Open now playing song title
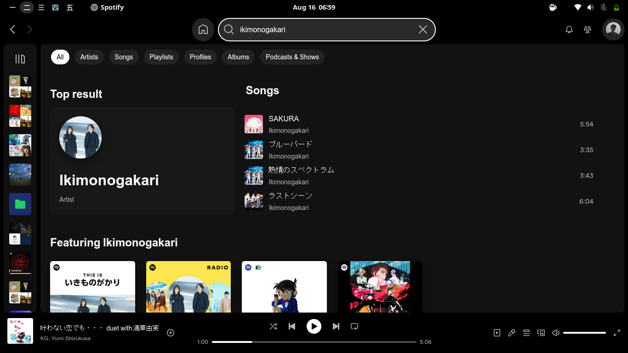Viewport: 628px width, 353px height. tap(100, 328)
